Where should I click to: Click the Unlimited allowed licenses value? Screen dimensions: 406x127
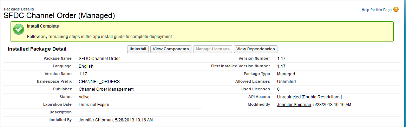(x=286, y=82)
